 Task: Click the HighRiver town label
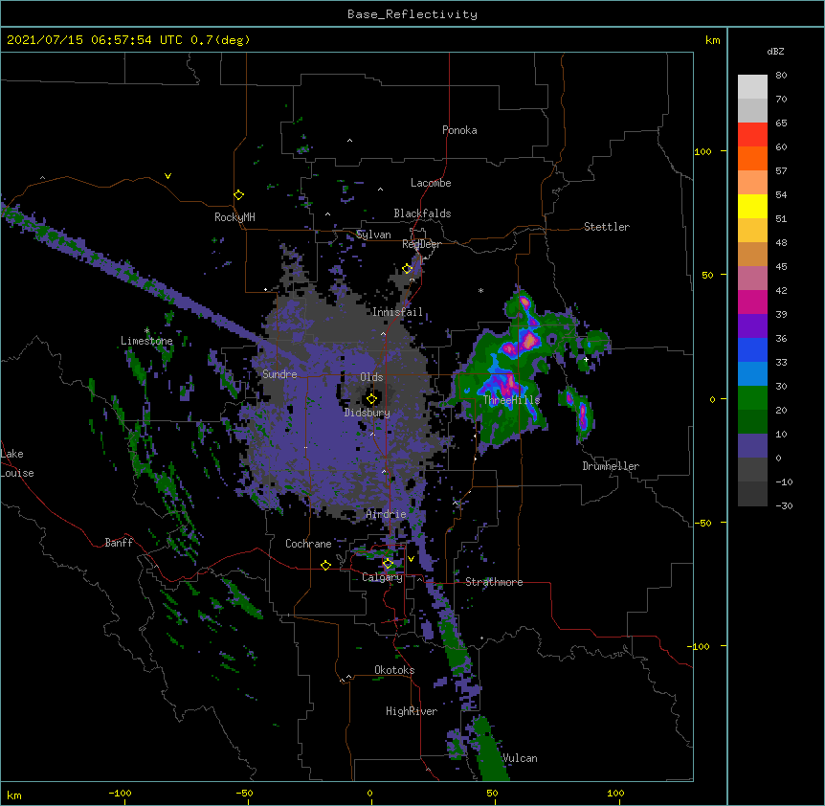click(412, 711)
